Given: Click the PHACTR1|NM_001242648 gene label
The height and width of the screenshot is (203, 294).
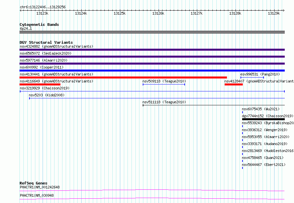Looking at the screenshot, I should 40,187.
